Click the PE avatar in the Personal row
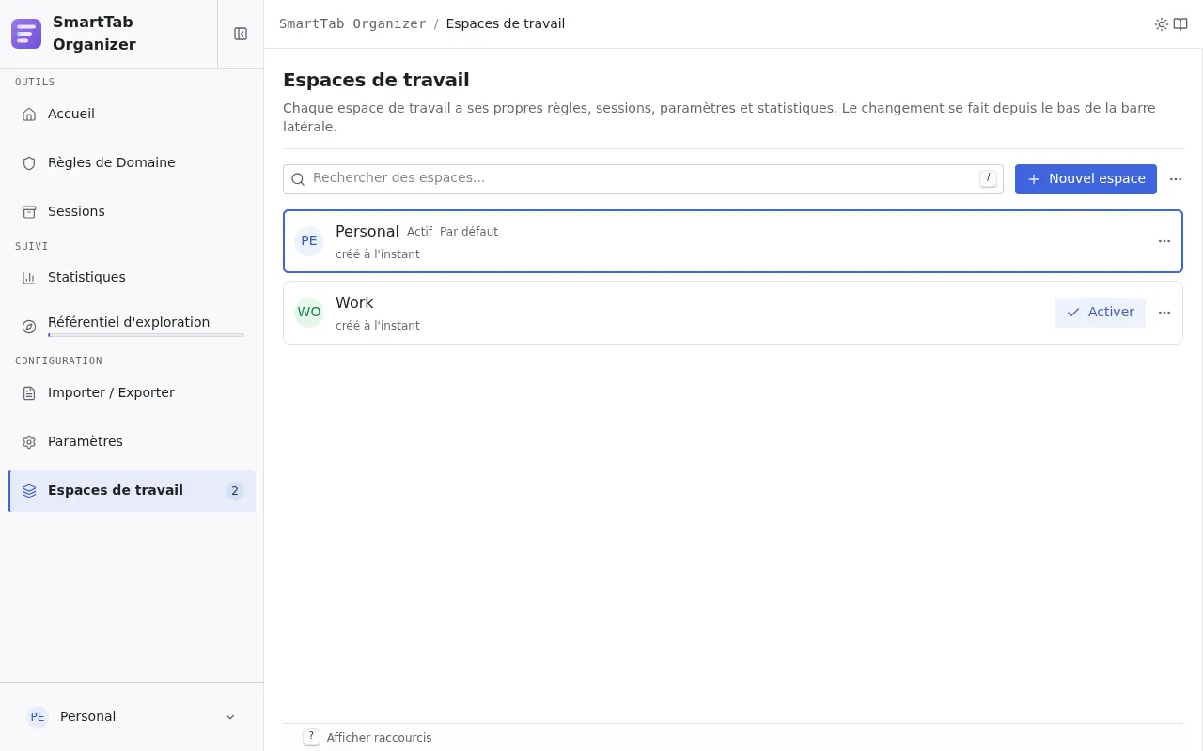The height and width of the screenshot is (751, 1203). 309,241
